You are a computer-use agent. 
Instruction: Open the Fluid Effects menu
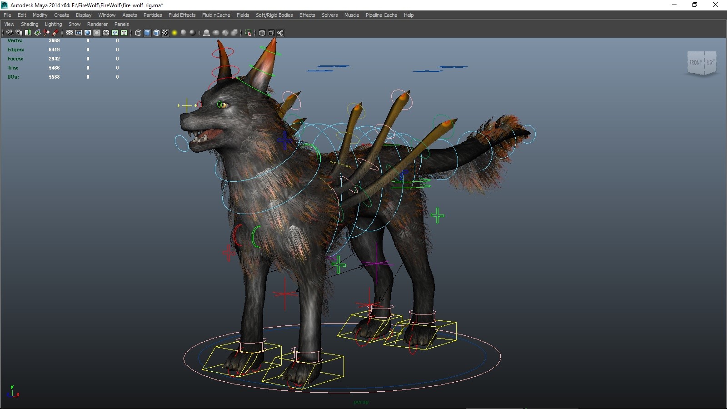point(182,15)
